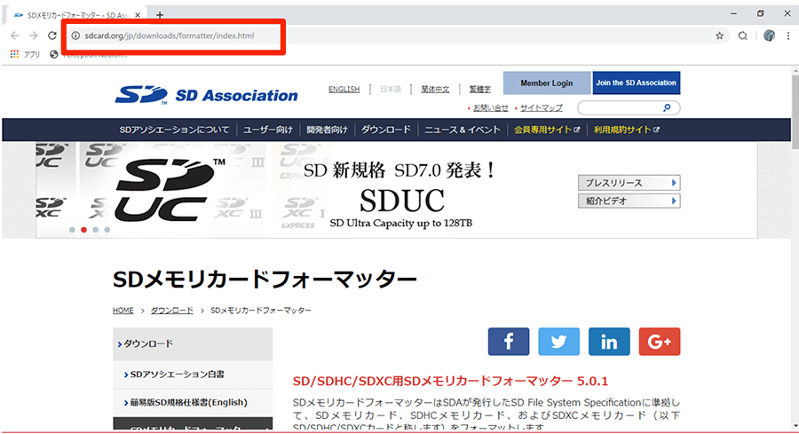This screenshot has width=799, height=434.
Task: Open sidebar ダウンロード section
Action: click(193, 343)
